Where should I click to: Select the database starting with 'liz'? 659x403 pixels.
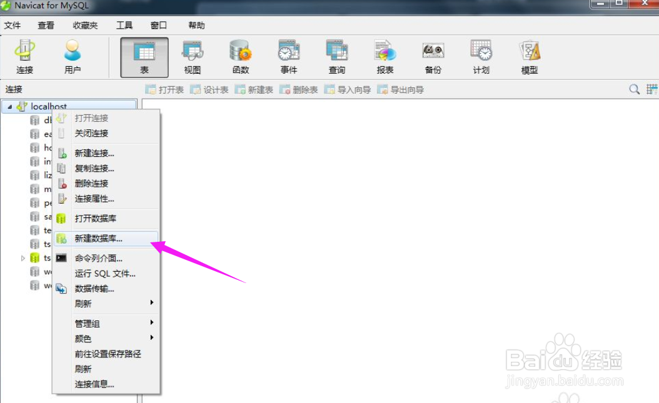coord(41,175)
